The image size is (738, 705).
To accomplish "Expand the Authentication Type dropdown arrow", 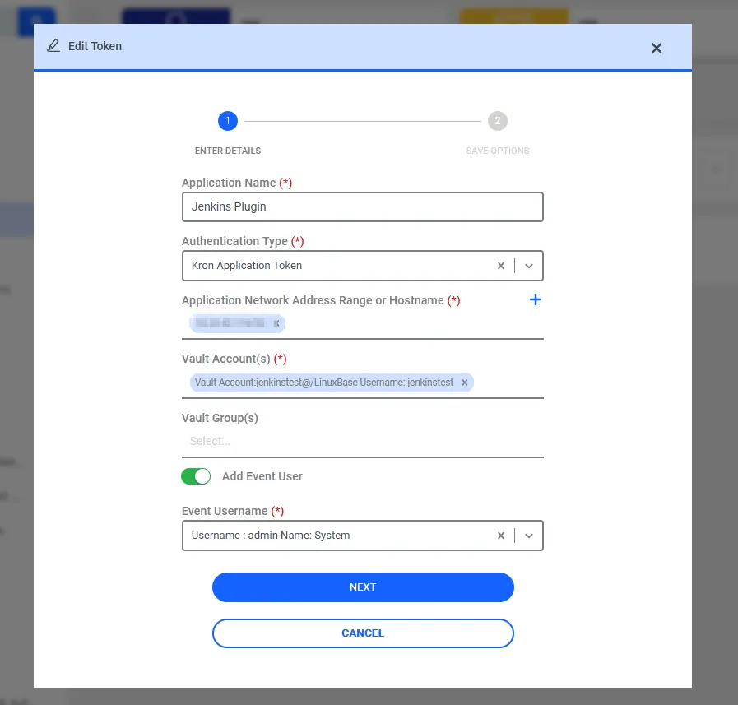I will pyautogui.click(x=529, y=266).
